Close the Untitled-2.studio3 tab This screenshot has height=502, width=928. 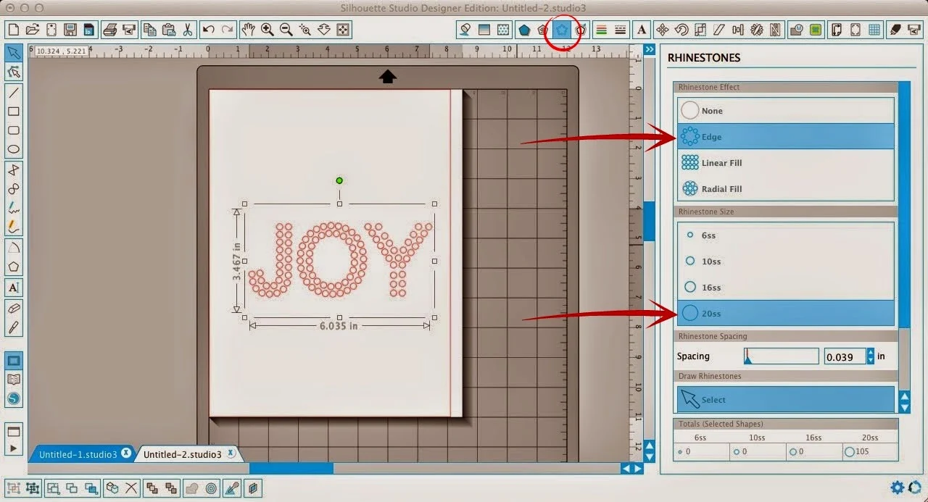point(231,453)
